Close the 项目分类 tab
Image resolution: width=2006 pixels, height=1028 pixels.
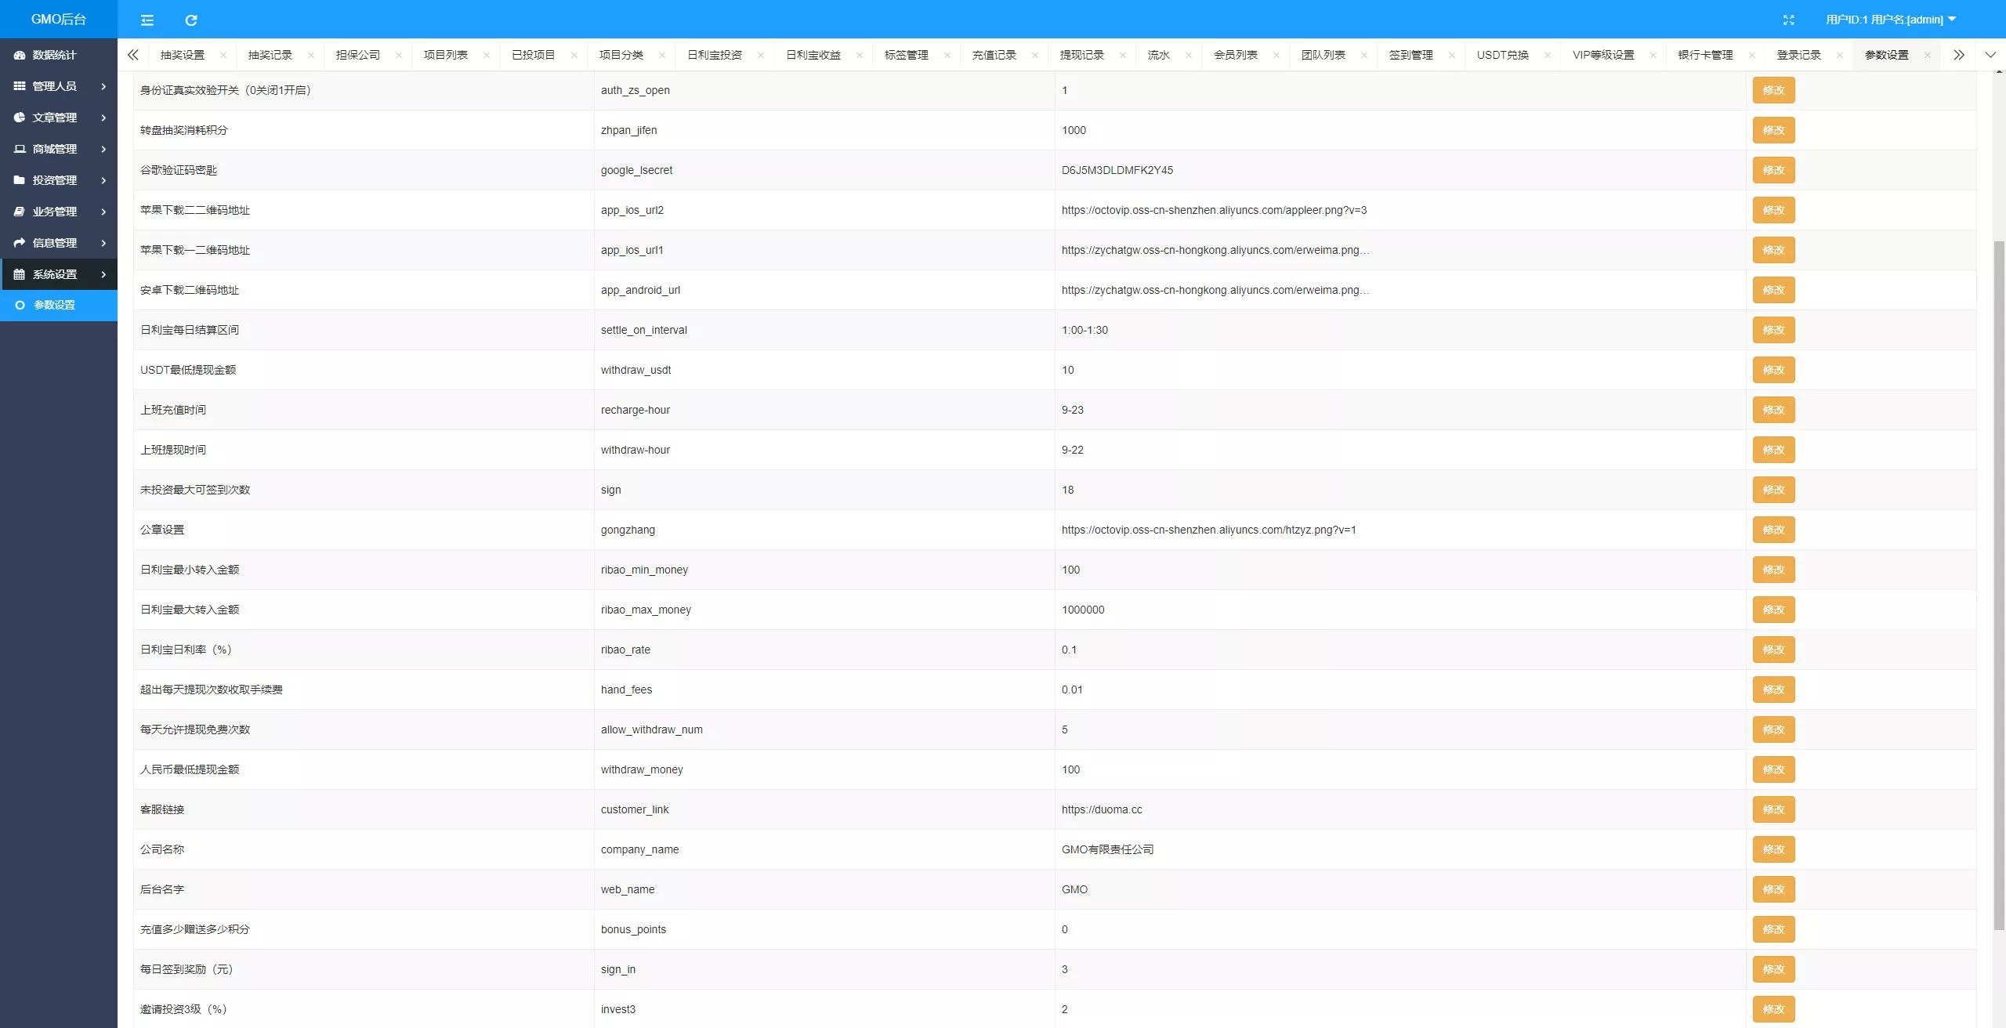(662, 55)
